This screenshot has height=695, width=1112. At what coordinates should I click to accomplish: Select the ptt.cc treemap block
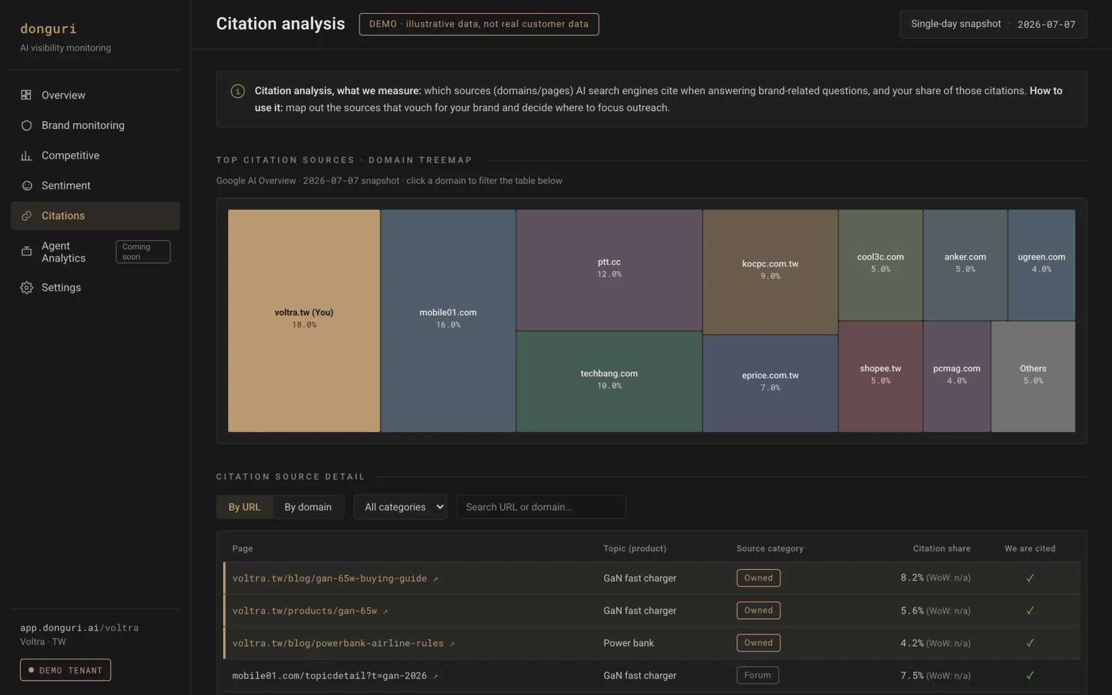click(x=609, y=270)
